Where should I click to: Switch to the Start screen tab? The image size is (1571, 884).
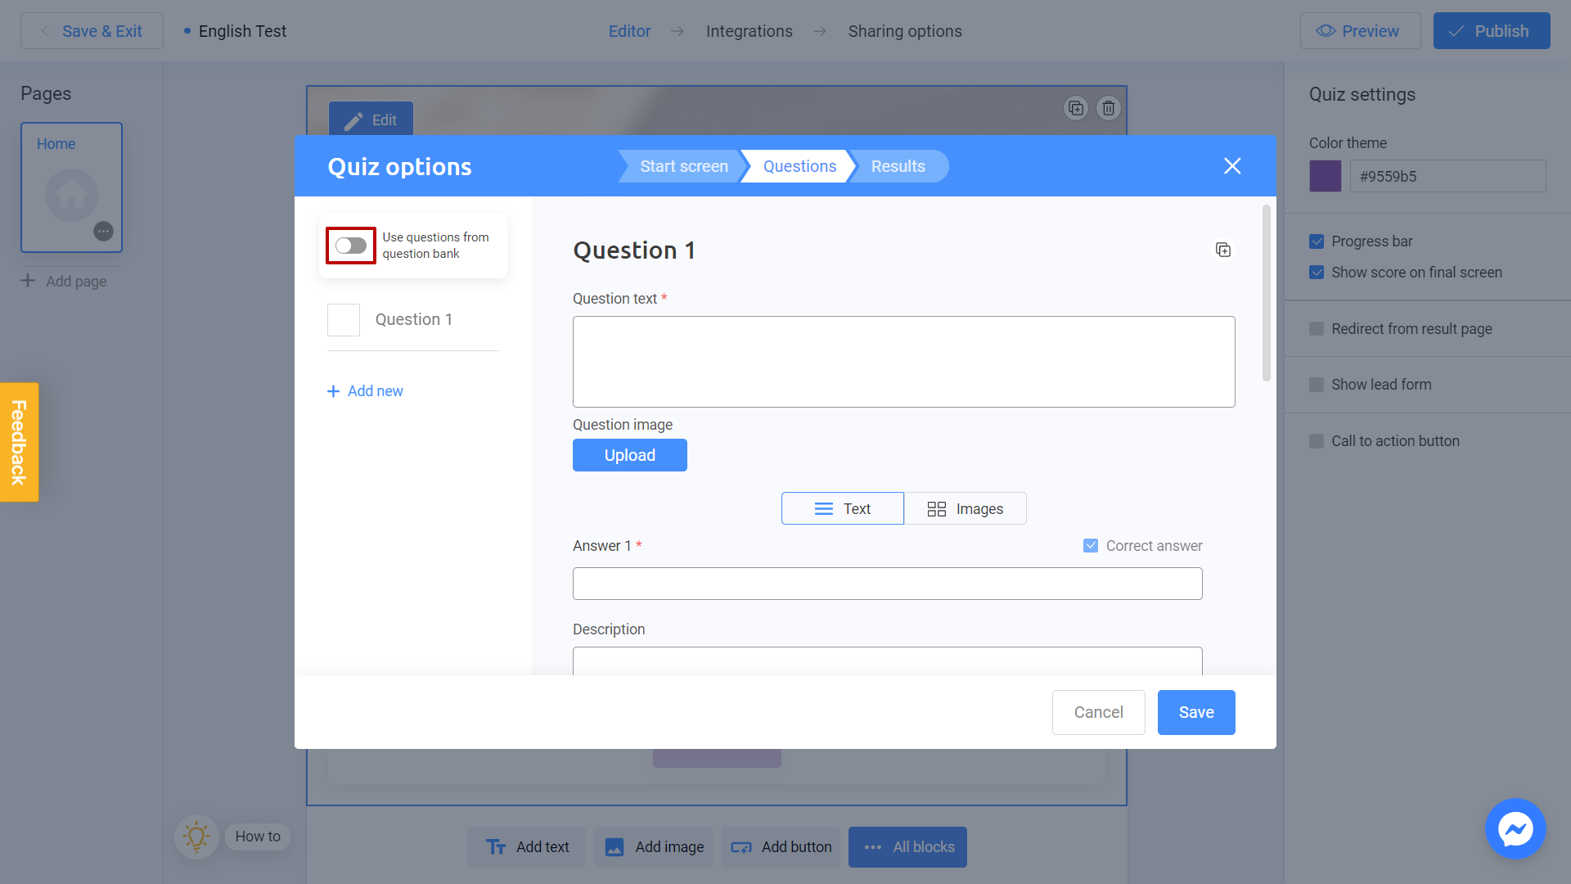684,166
